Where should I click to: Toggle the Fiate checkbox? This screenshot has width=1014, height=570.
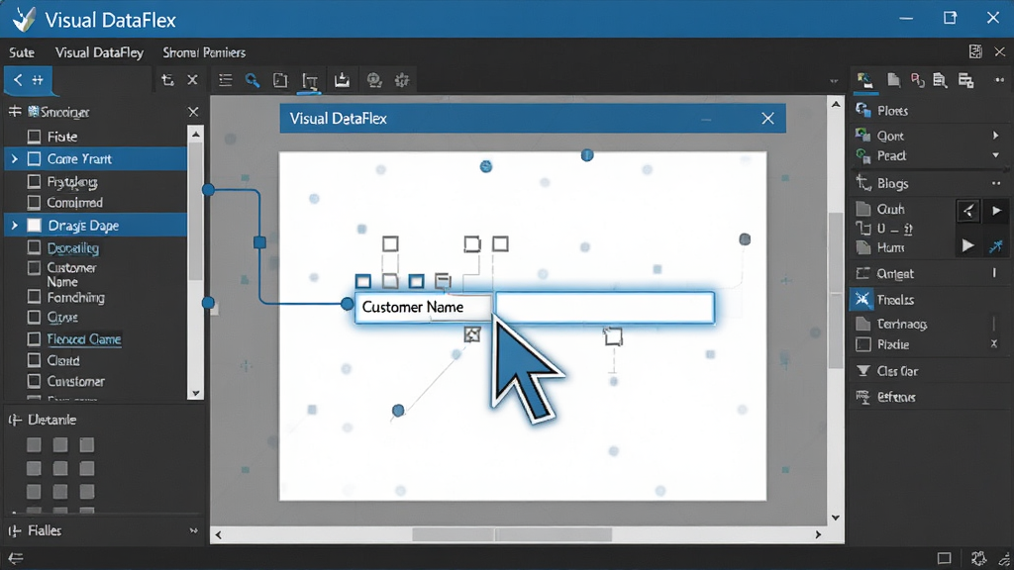pyautogui.click(x=35, y=137)
